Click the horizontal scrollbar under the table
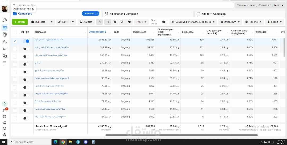 pyautogui.click(x=182, y=135)
